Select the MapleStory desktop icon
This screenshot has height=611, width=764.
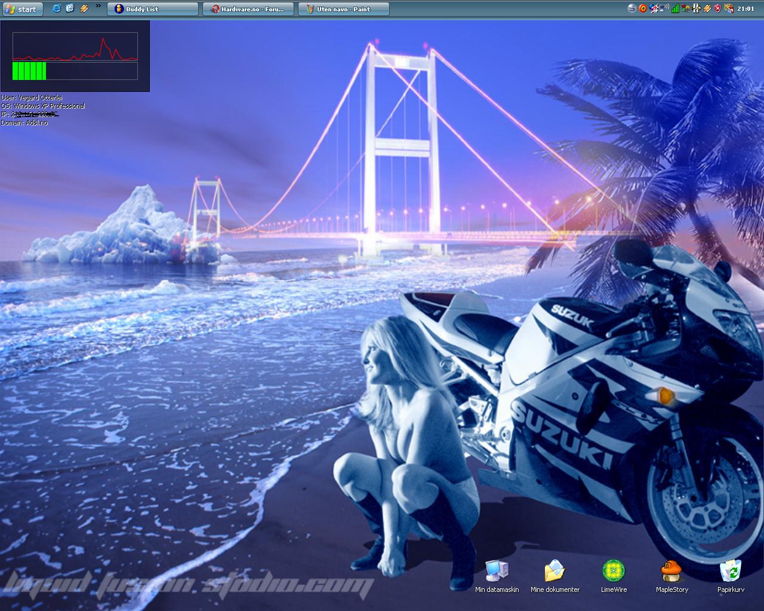click(x=672, y=576)
